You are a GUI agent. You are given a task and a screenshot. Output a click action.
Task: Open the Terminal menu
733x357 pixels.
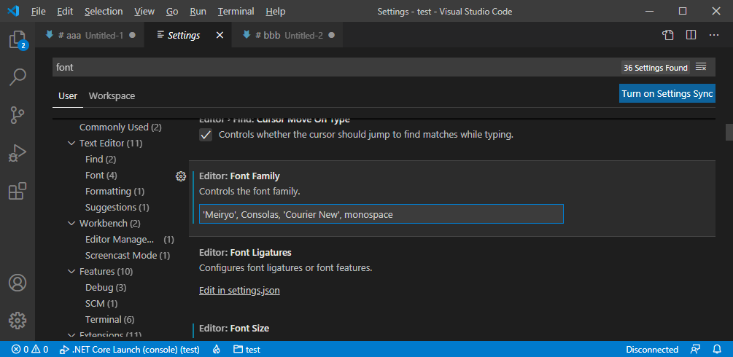pos(236,11)
